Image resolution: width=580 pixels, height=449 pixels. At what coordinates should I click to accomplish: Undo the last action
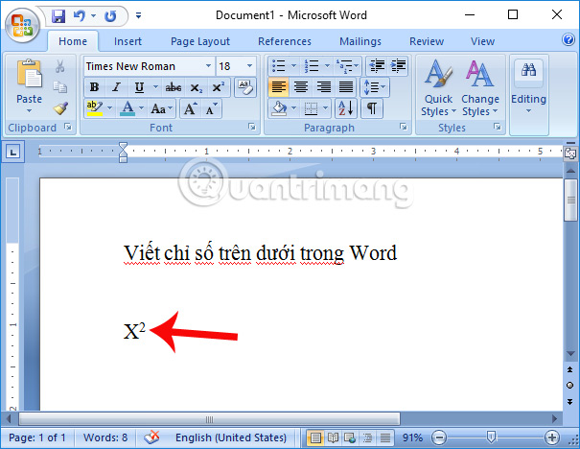click(x=80, y=16)
